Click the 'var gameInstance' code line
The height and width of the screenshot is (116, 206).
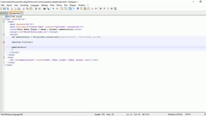coord(56,37)
